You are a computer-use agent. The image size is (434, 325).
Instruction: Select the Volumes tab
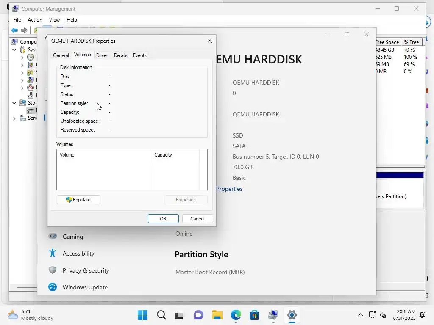(x=83, y=55)
